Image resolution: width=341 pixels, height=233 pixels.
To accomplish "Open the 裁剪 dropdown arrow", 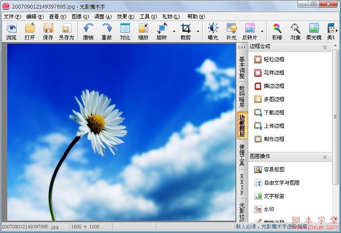I will click(x=198, y=31).
